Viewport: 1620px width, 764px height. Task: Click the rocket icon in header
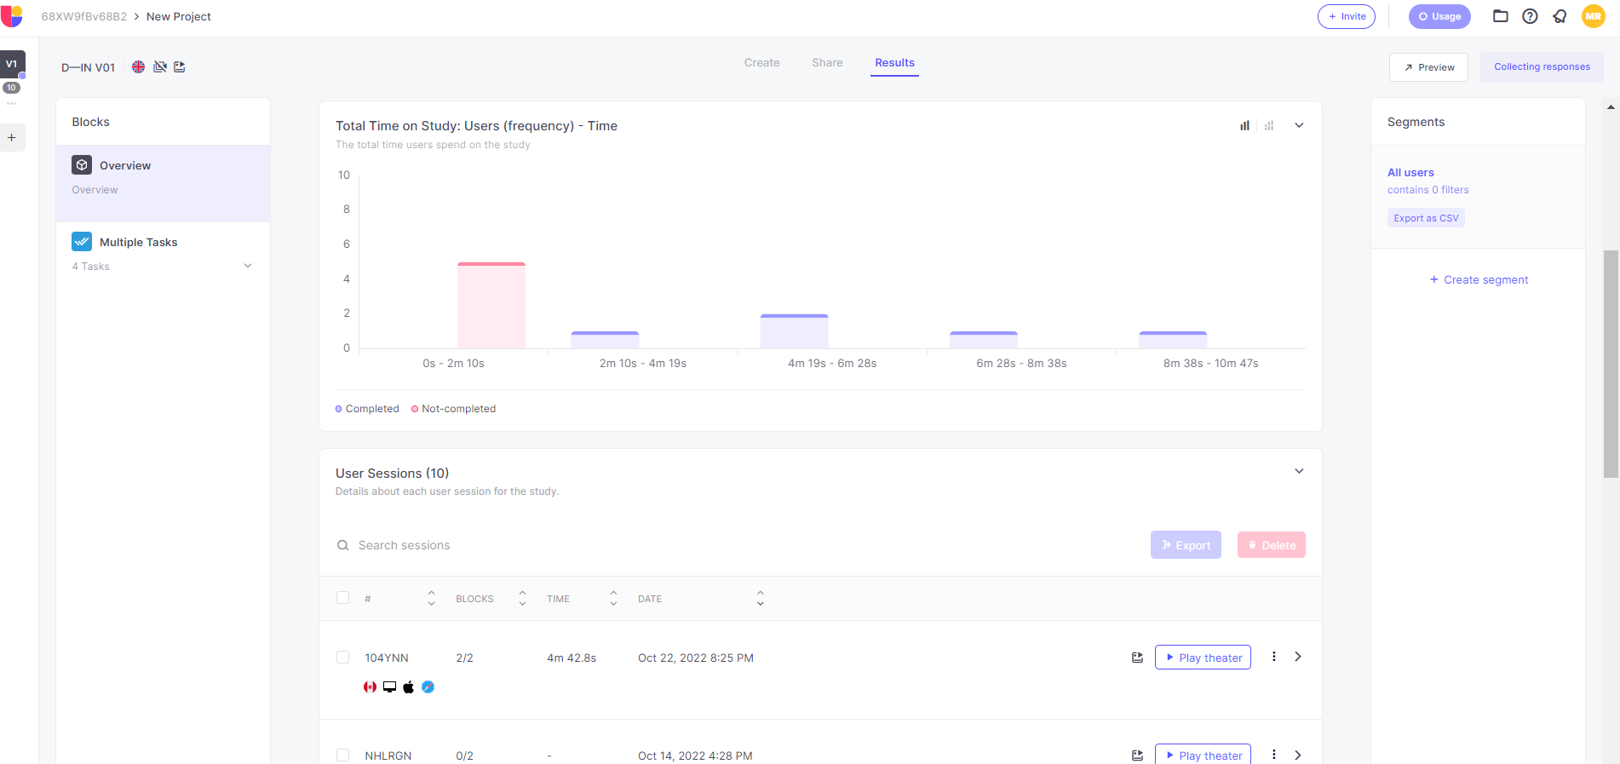pyautogui.click(x=1560, y=16)
